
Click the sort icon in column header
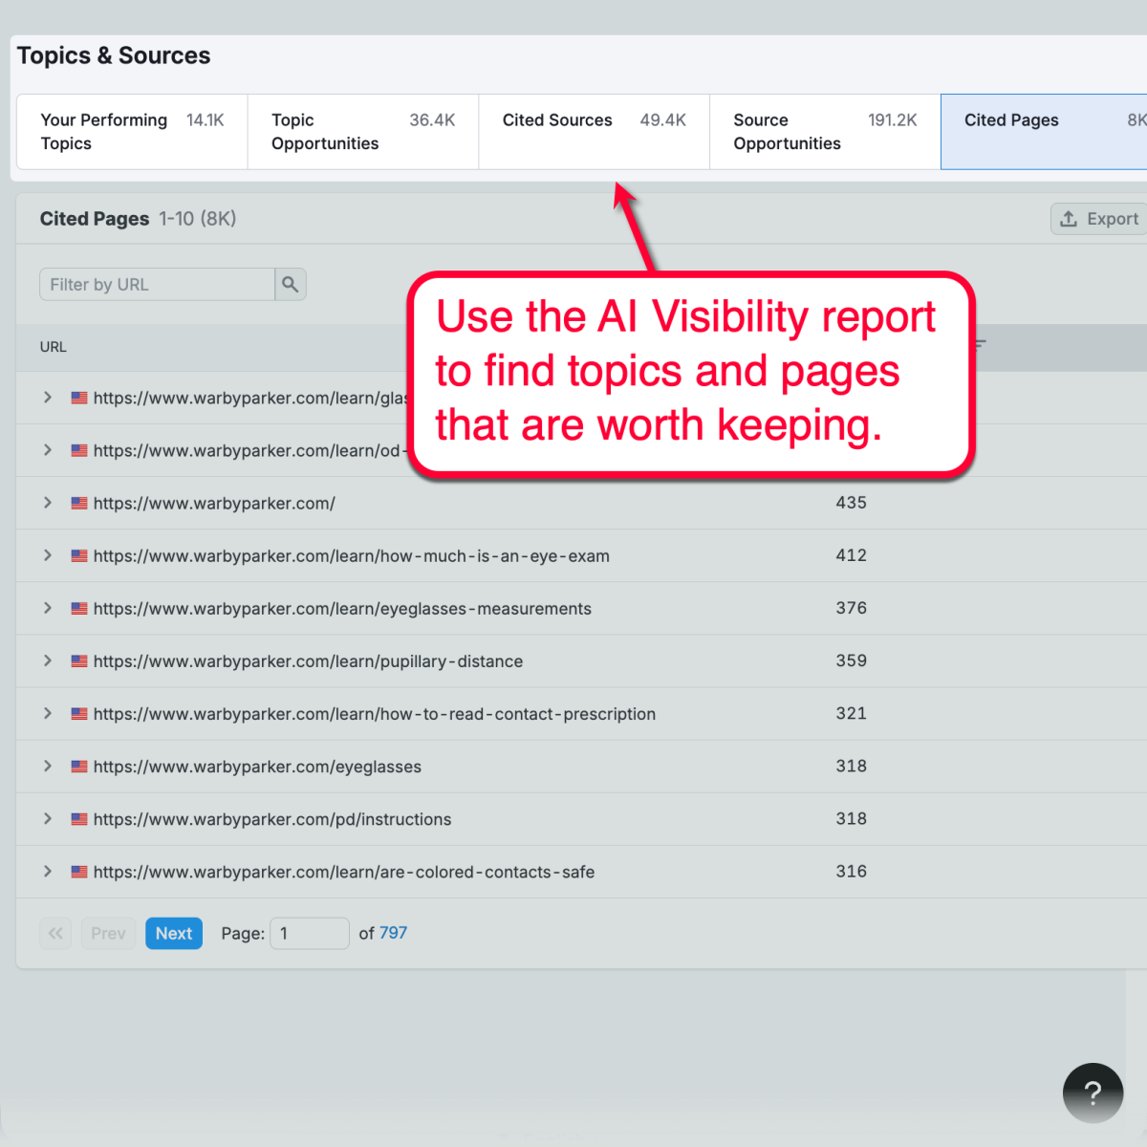(x=980, y=345)
